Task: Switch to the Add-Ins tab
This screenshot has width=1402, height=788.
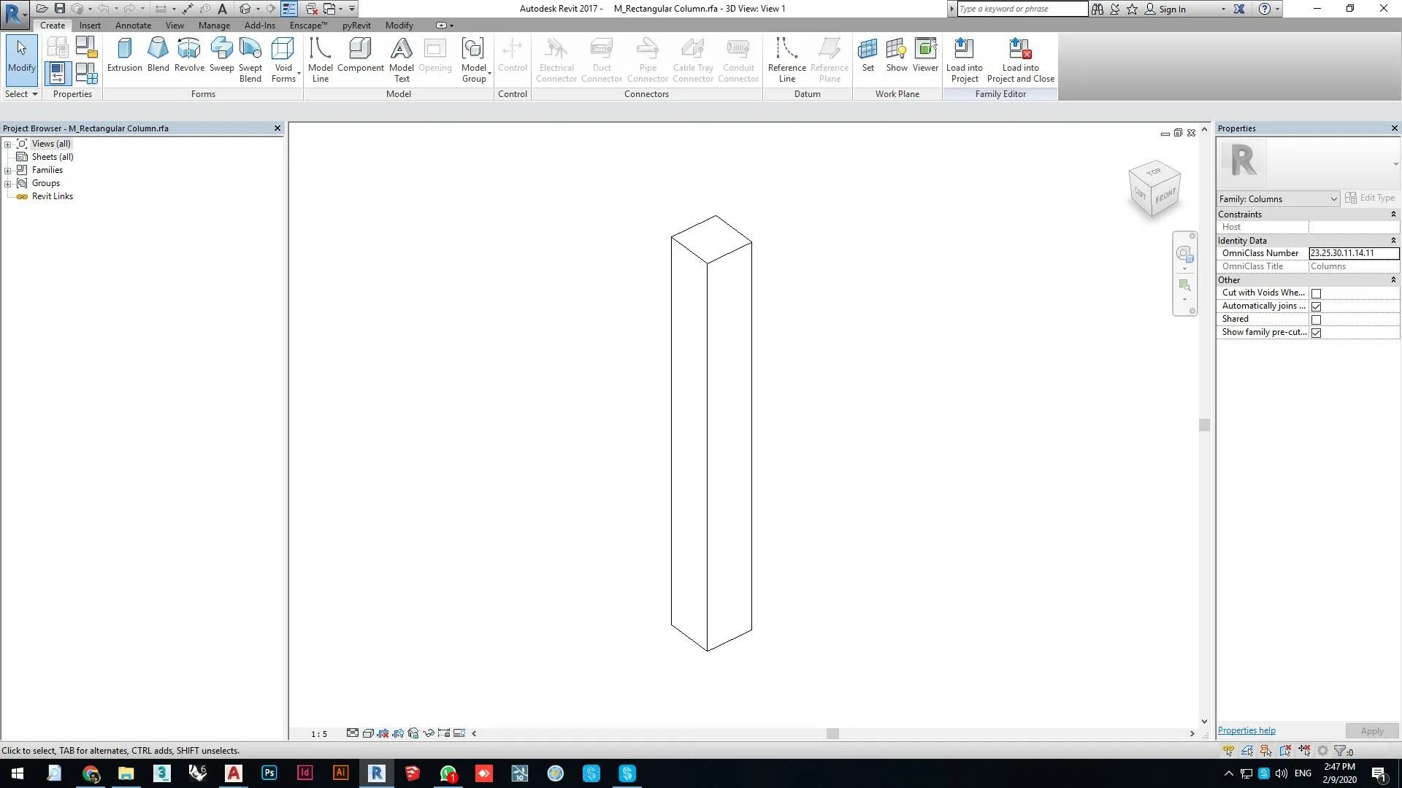Action: 260,26
